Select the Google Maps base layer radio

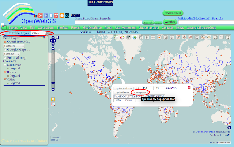[x=5, y=50]
